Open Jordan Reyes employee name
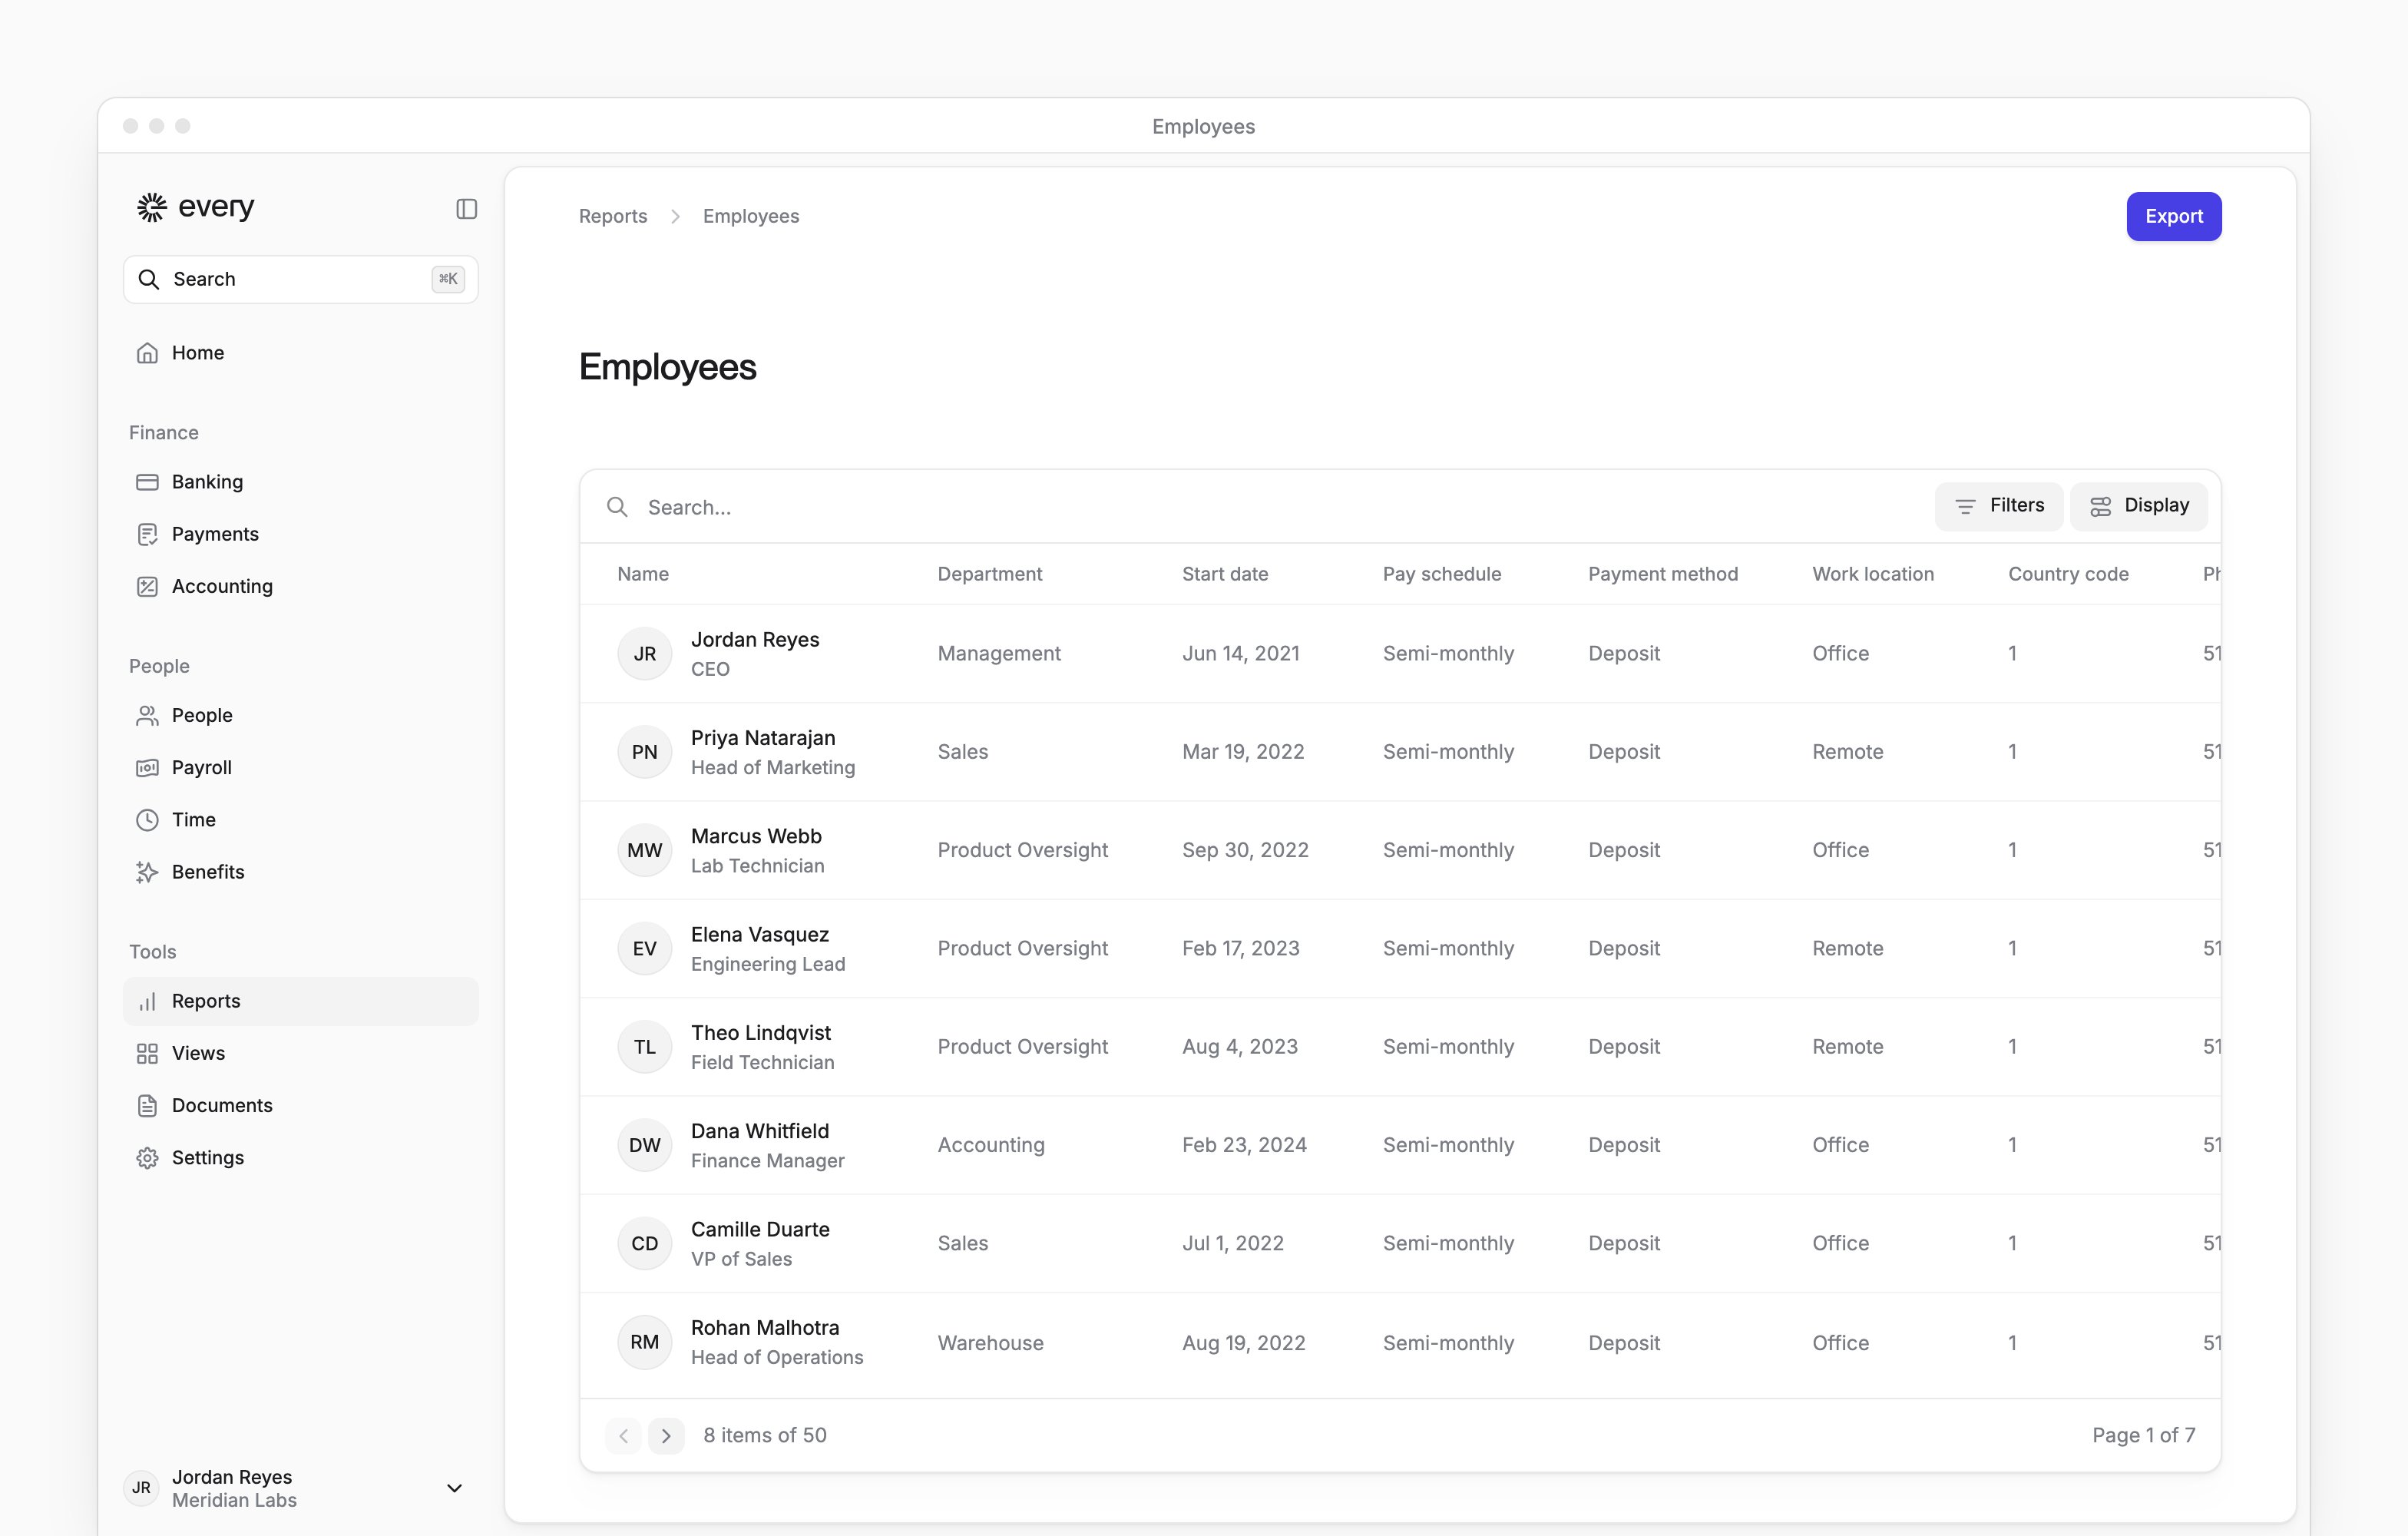2408x1536 pixels. [x=755, y=639]
